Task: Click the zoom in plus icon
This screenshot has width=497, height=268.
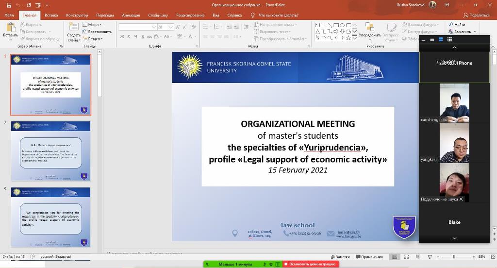Action: [474, 257]
